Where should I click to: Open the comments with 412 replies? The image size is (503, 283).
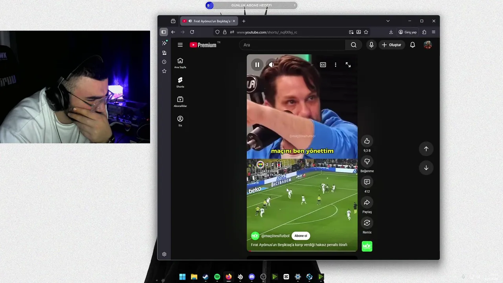367,182
